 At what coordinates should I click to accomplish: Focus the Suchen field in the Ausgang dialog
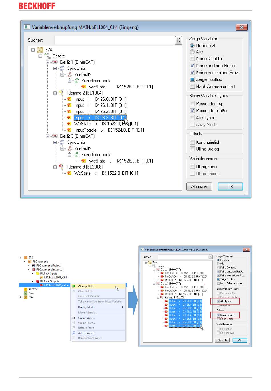coord(183,257)
